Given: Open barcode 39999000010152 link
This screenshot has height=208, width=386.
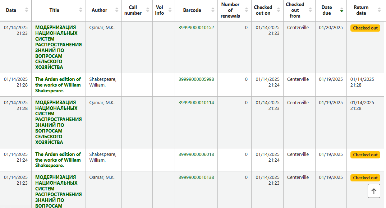Looking at the screenshot, I should tap(196, 28).
